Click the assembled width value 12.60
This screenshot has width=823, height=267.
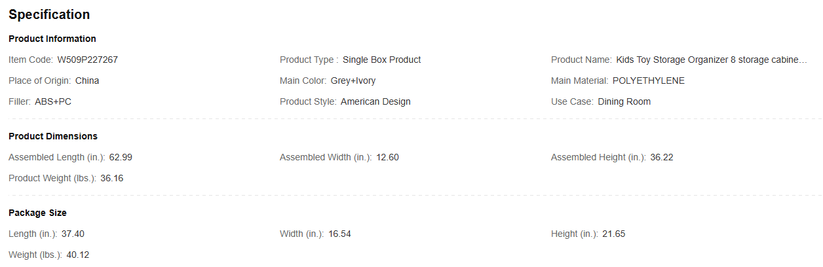click(x=388, y=157)
